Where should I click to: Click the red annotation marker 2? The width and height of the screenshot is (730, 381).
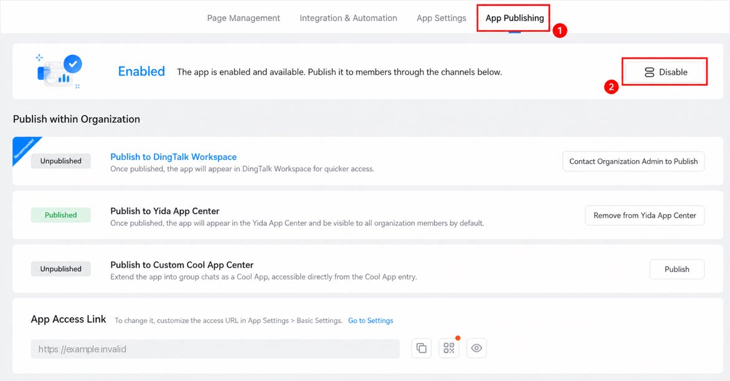611,87
